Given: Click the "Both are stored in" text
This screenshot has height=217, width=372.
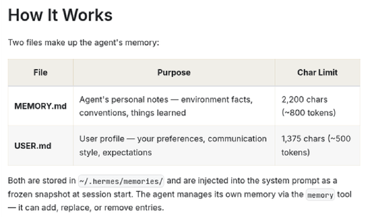Looking at the screenshot, I should 42,181.
